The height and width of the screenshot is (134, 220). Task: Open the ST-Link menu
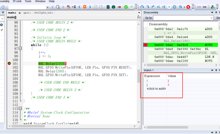coord(17,1)
